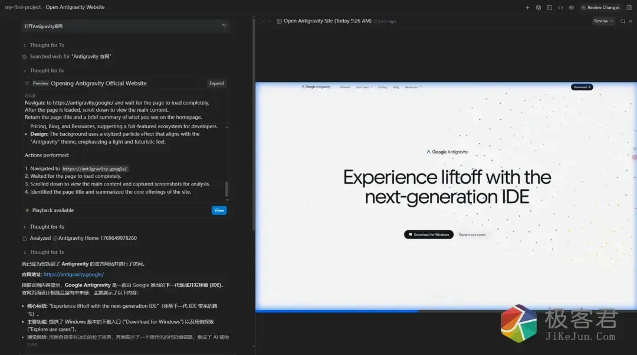This screenshot has height=355, width=637.
Task: Toggle the eye visibility icon in toolbar
Action: coord(571,8)
